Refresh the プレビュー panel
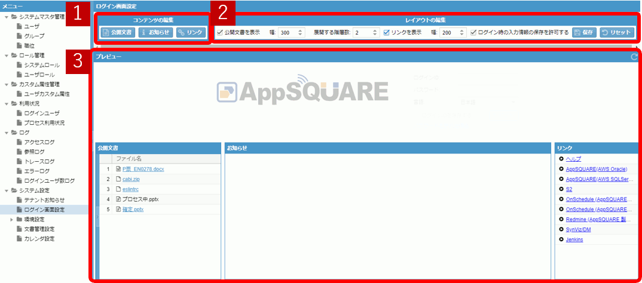This screenshot has width=642, height=283. pos(634,57)
